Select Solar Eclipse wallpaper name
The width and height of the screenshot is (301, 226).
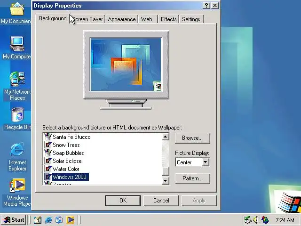point(67,161)
